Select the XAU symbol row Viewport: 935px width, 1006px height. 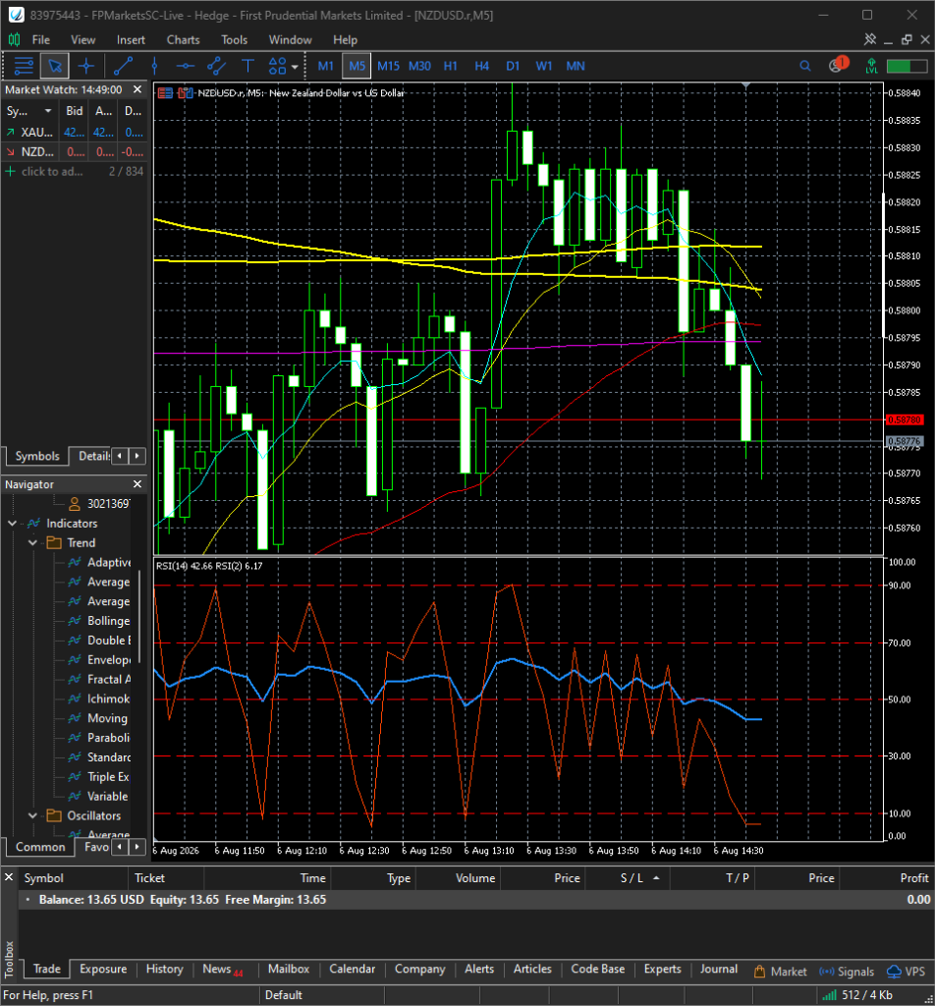coord(75,133)
